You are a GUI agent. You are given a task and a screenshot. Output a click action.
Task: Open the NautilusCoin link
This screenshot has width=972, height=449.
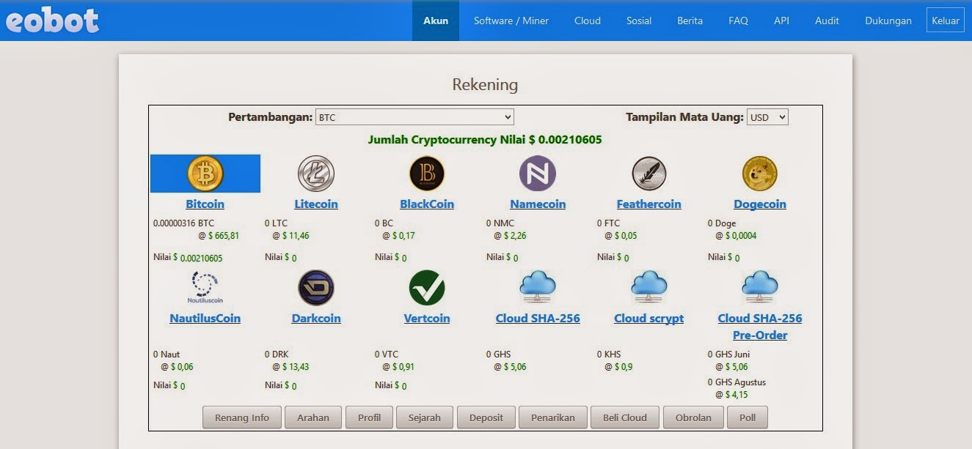(205, 319)
